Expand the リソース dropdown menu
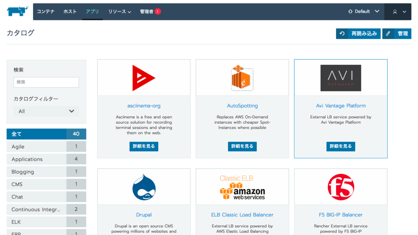418x235 pixels. [x=120, y=11]
